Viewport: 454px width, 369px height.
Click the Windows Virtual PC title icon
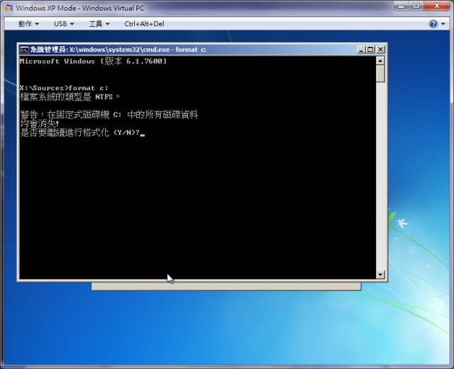(9, 8)
